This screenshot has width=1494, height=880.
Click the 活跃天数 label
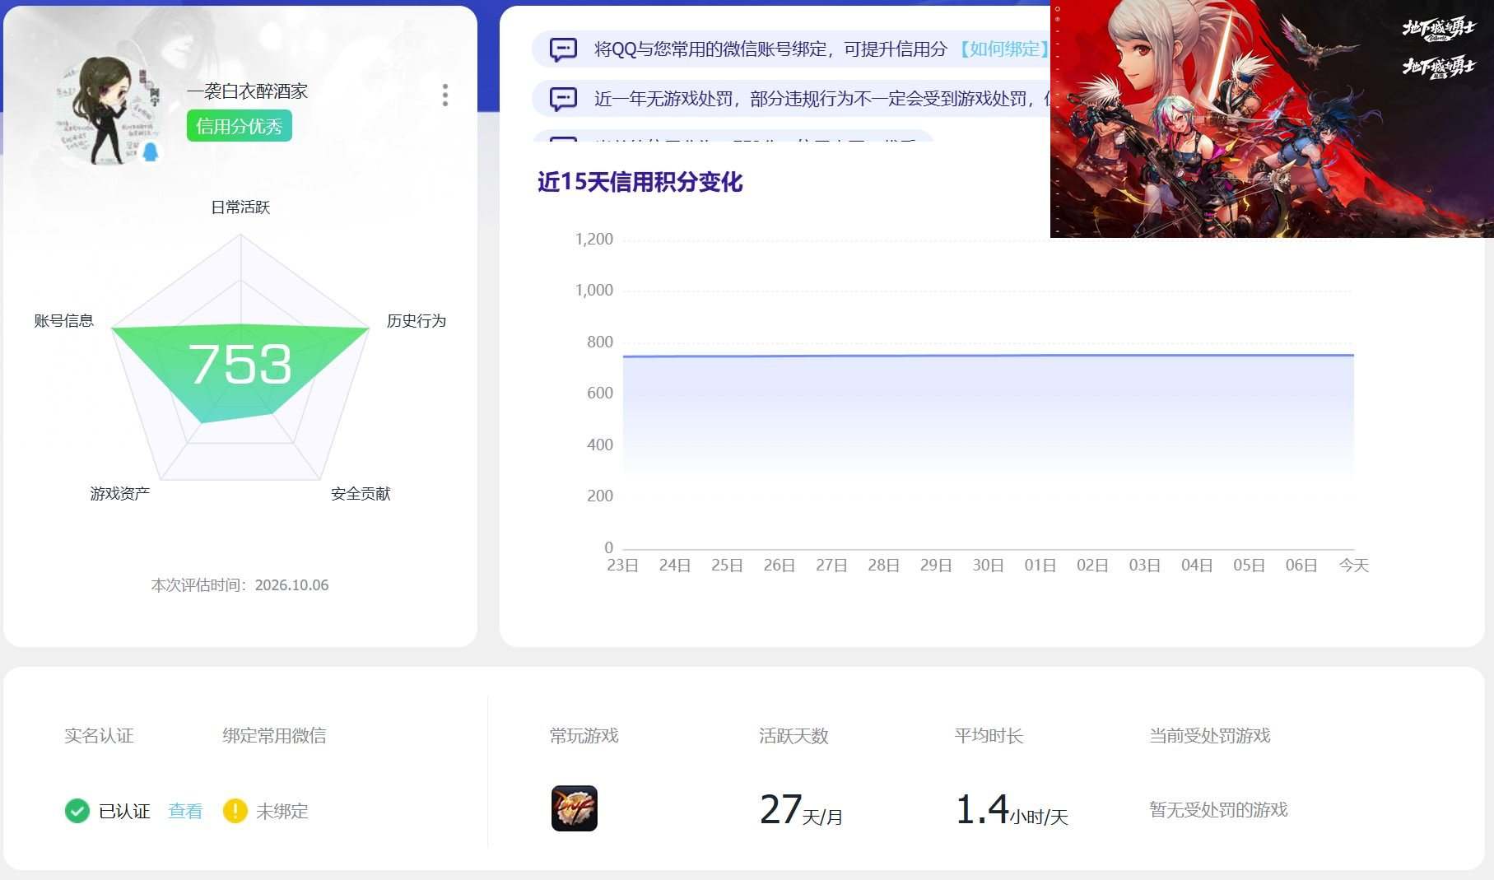coord(794,736)
